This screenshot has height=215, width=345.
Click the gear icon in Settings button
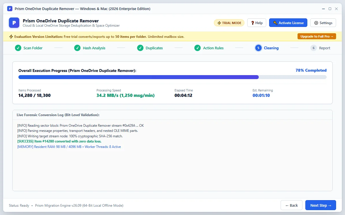coord(316,23)
